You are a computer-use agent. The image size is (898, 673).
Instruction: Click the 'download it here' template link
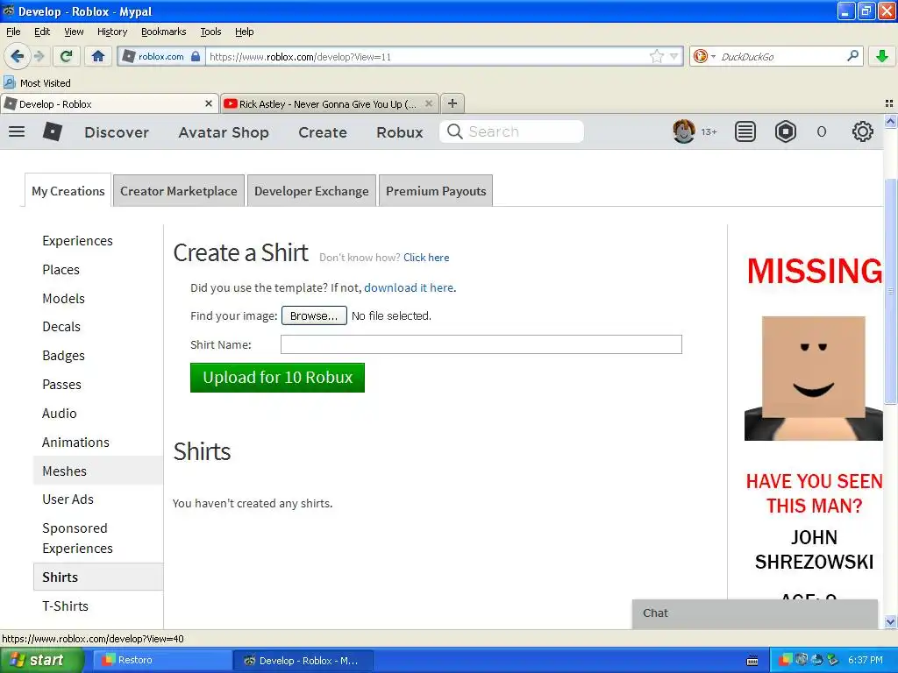[409, 287]
